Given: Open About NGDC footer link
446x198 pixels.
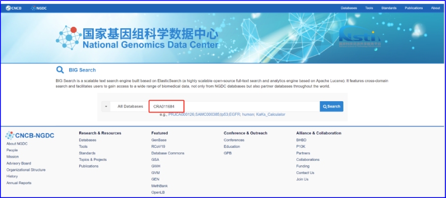Looking at the screenshot, I should point(17,144).
